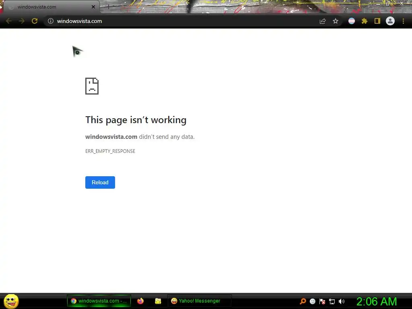Click the ERR_EMPTY_RESPONSE error code text
The width and height of the screenshot is (412, 309).
coord(110,151)
